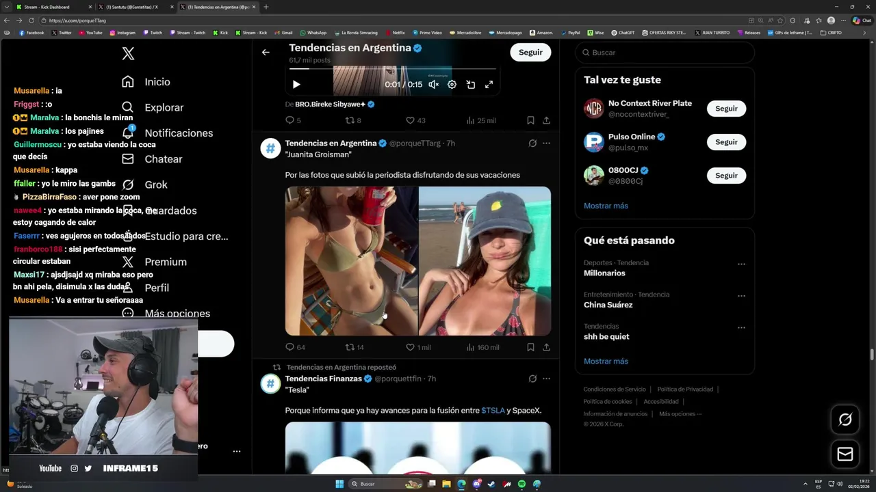
Task: Follow the 0800CJ account
Action: click(x=726, y=176)
